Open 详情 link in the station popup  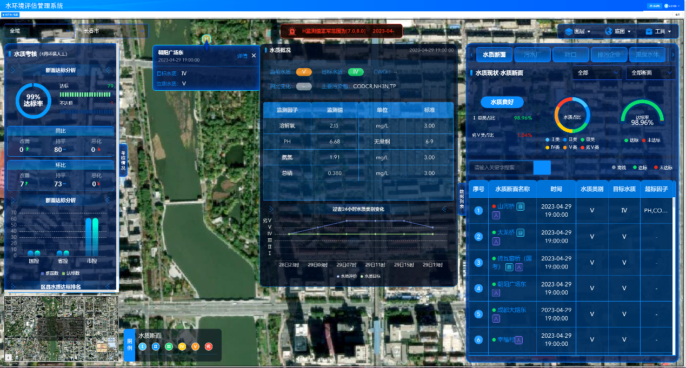[242, 56]
